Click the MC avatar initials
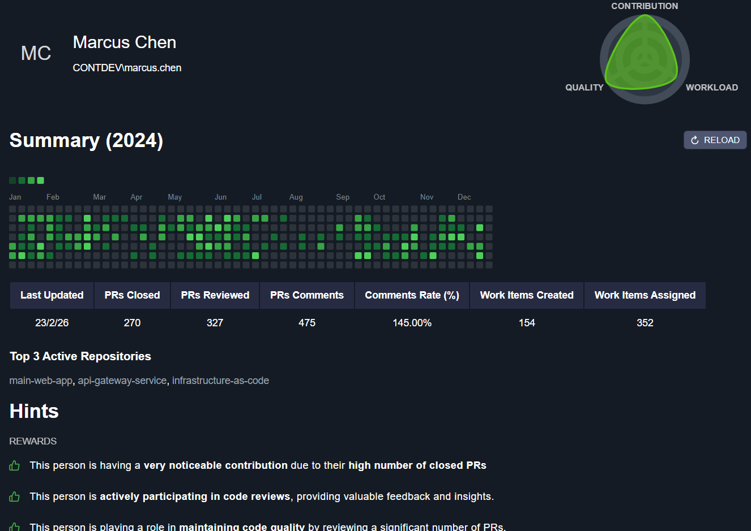Screen dimensions: 751x531 pos(36,53)
